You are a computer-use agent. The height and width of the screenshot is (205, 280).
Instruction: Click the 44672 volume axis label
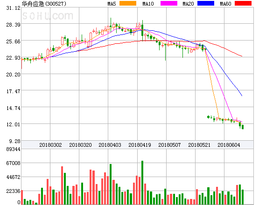pyautogui.click(x=14, y=177)
